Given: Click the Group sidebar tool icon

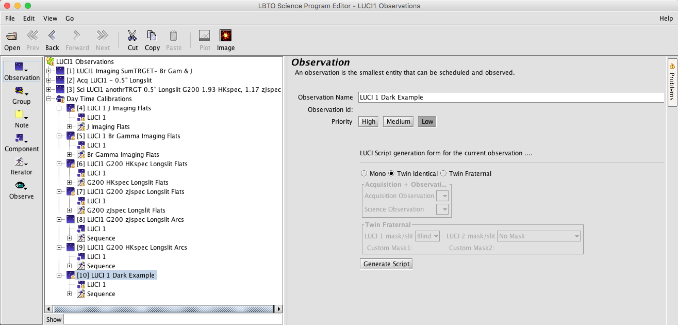Looking at the screenshot, I should [21, 91].
